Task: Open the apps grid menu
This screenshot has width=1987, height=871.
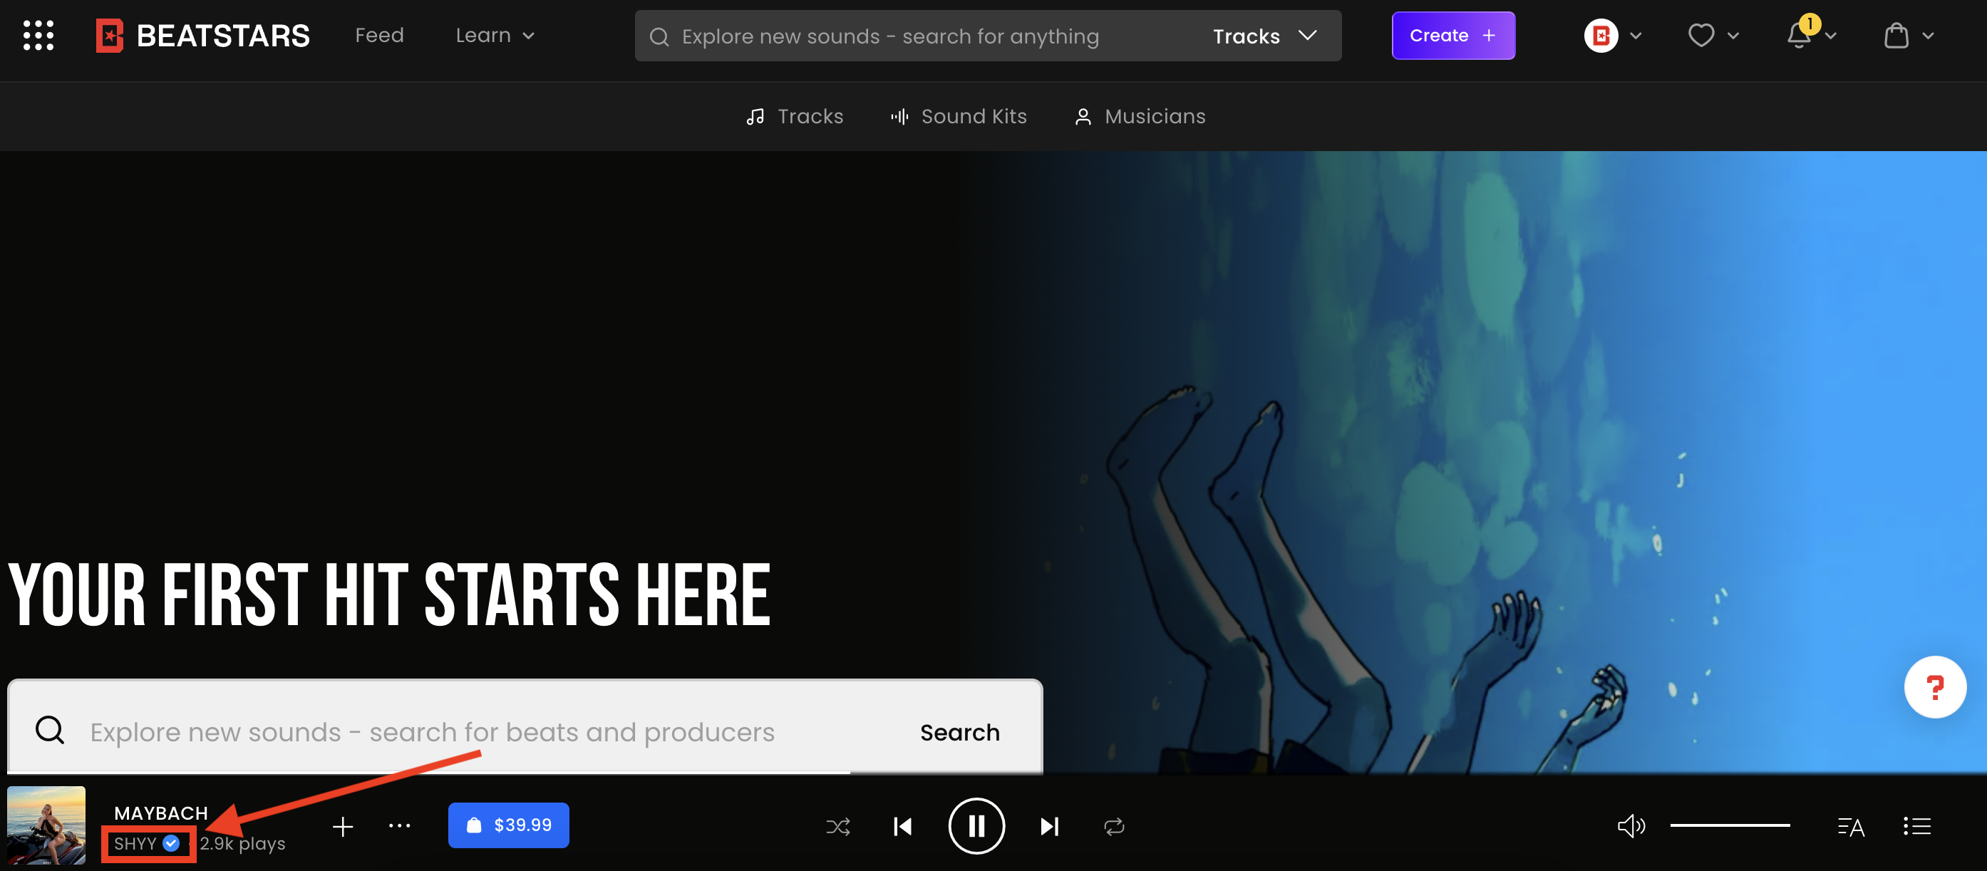Action: pos(37,35)
